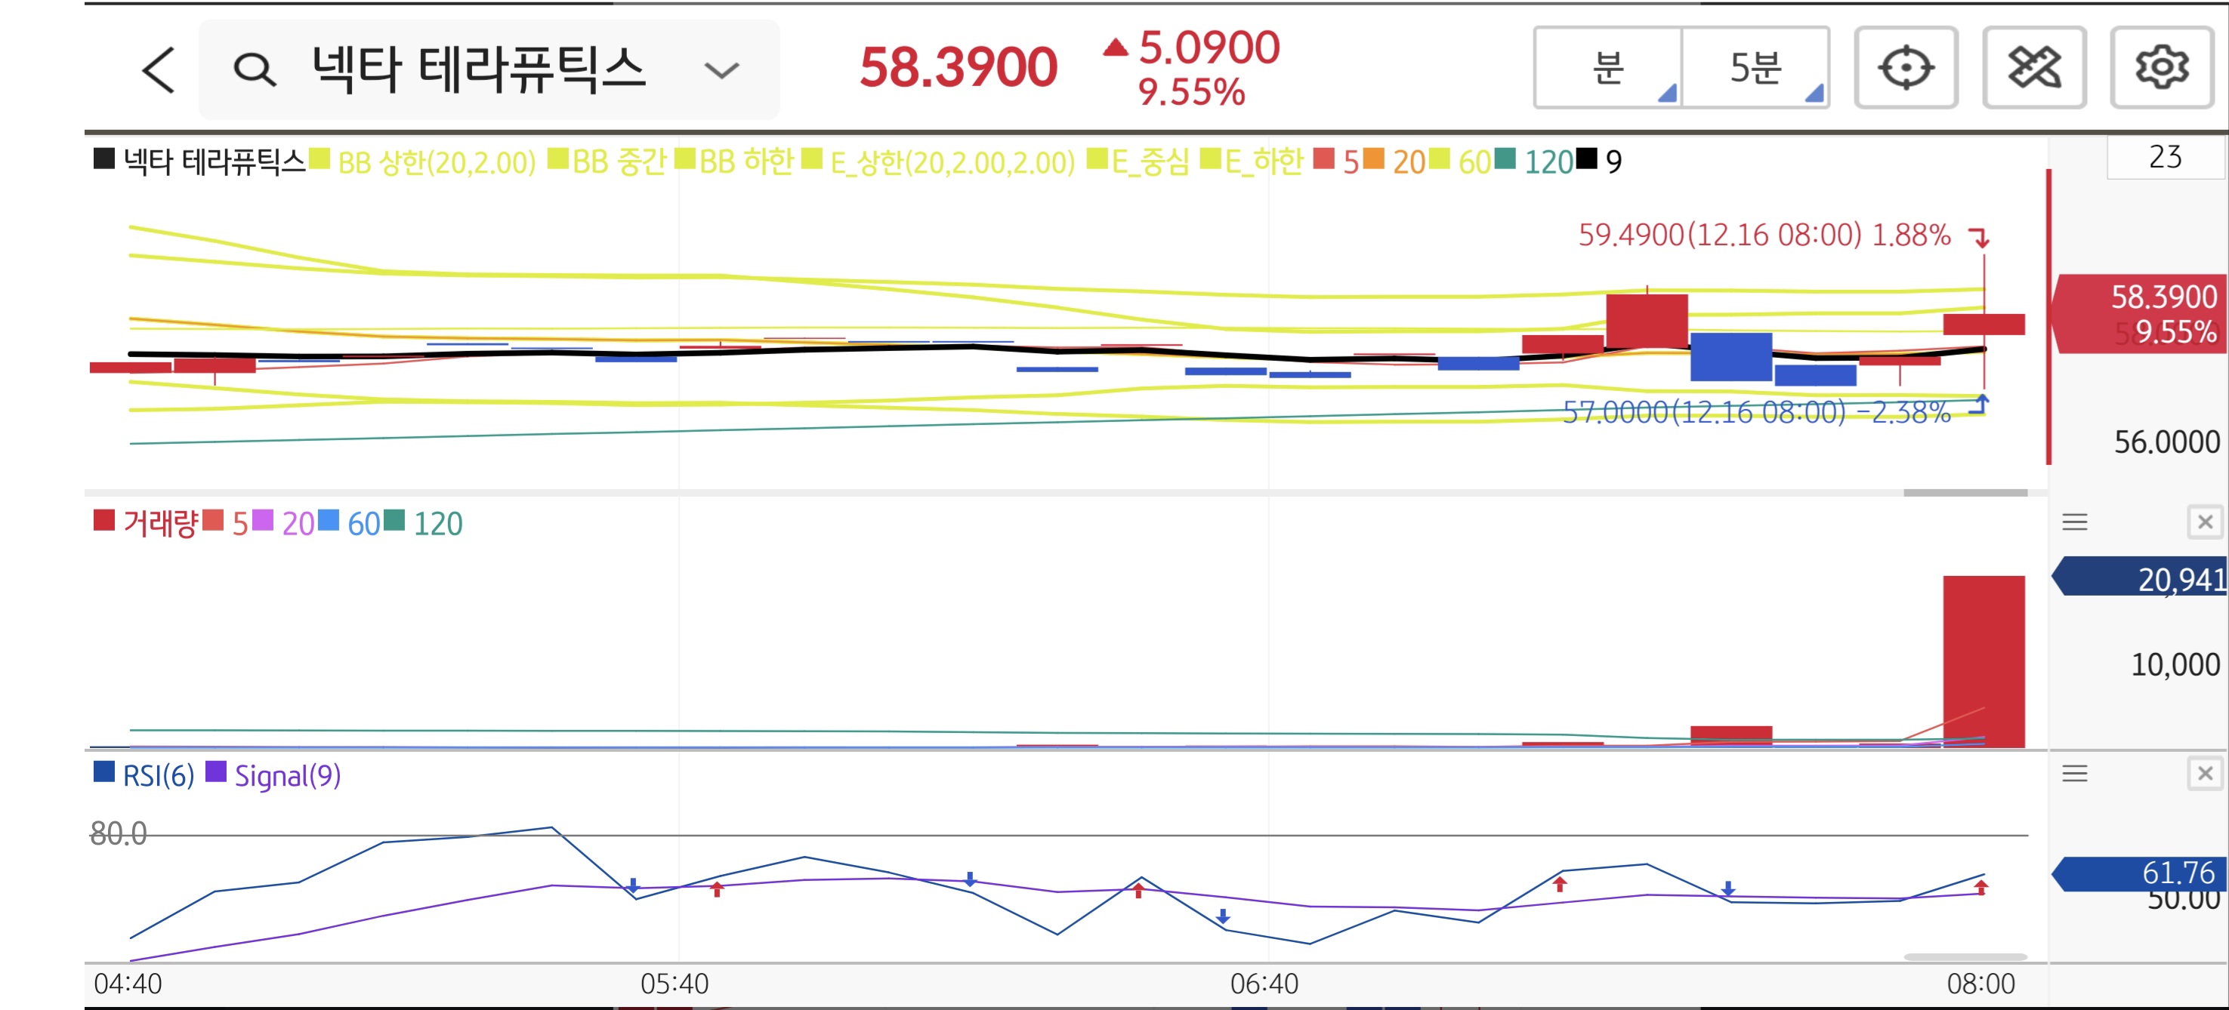Image resolution: width=2229 pixels, height=1010 pixels.
Task: Open volume panel hamburger menu icon
Action: [2074, 522]
